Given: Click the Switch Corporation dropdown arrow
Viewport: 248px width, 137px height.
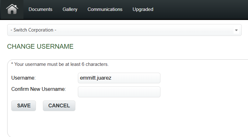Looking at the screenshot, I should 236,30.
